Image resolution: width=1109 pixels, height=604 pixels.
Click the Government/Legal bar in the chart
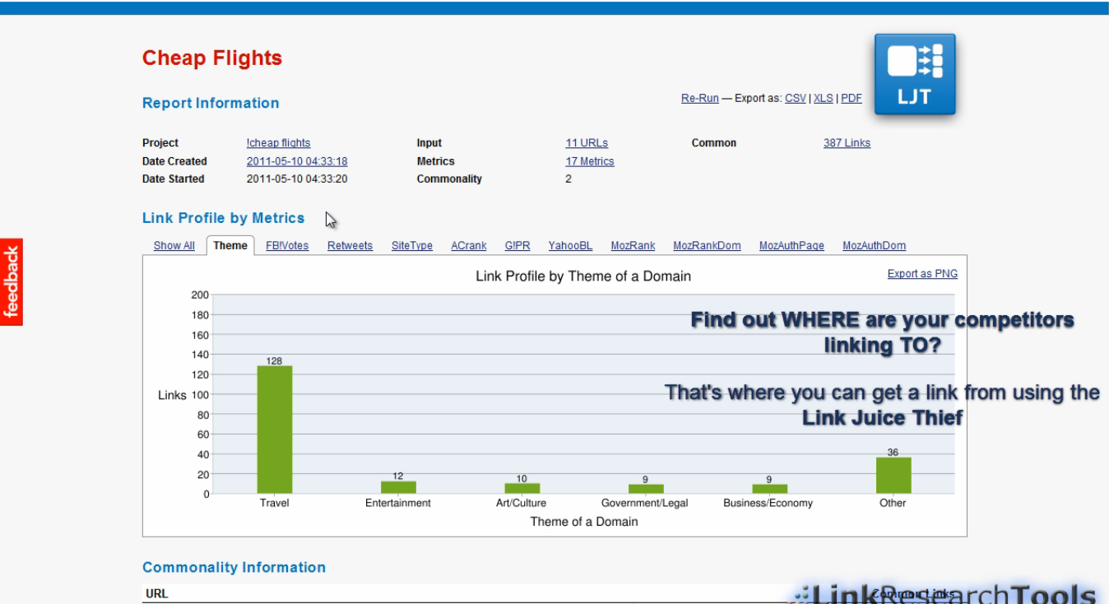646,489
